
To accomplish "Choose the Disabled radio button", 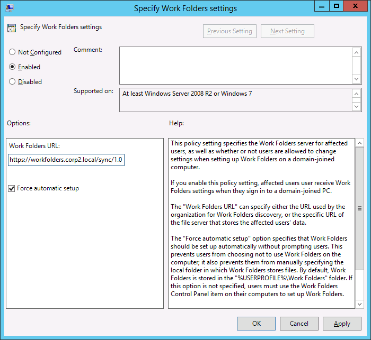I will coord(12,82).
